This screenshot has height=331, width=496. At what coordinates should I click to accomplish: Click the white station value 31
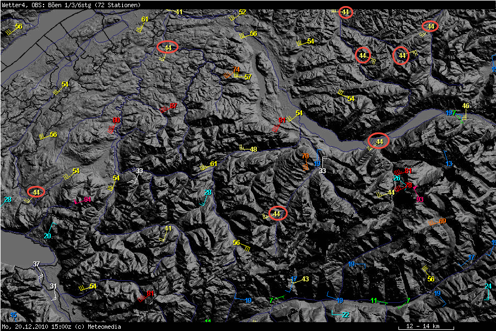click(x=53, y=286)
